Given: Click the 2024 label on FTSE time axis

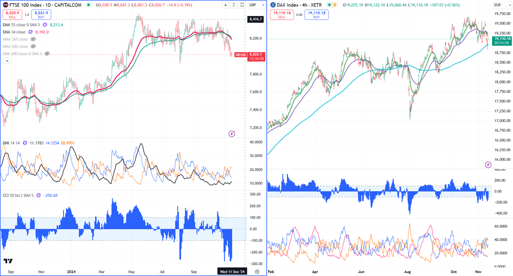Looking at the screenshot, I should point(71,272).
